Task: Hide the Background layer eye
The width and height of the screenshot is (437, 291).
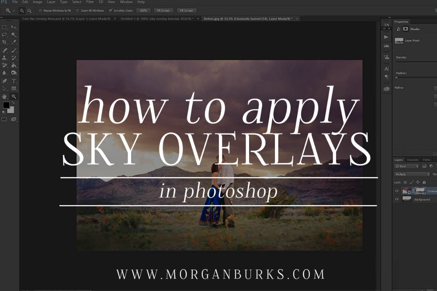Action: tap(397, 199)
